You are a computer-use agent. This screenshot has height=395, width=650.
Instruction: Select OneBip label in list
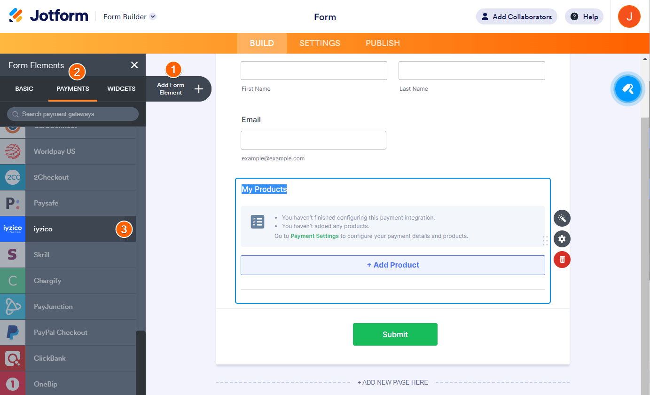(x=46, y=384)
